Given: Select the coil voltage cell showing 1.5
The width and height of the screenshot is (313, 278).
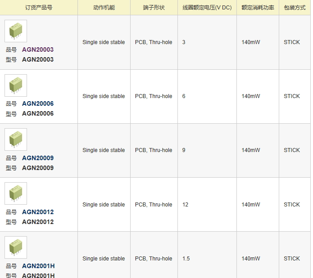Looking at the screenshot, I should point(186,259).
